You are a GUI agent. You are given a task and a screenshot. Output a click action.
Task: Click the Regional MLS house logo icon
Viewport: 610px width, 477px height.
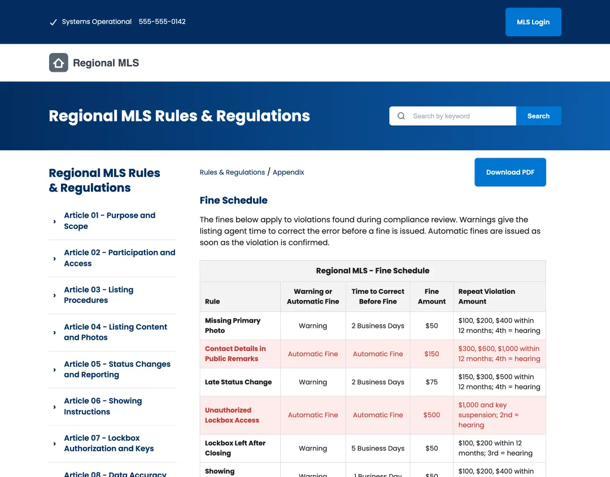click(x=58, y=63)
